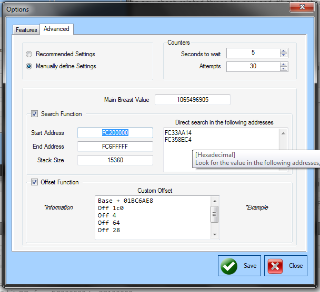Increase Seconds to wait with up arrow
The width and height of the screenshot is (320, 292).
[284, 51]
